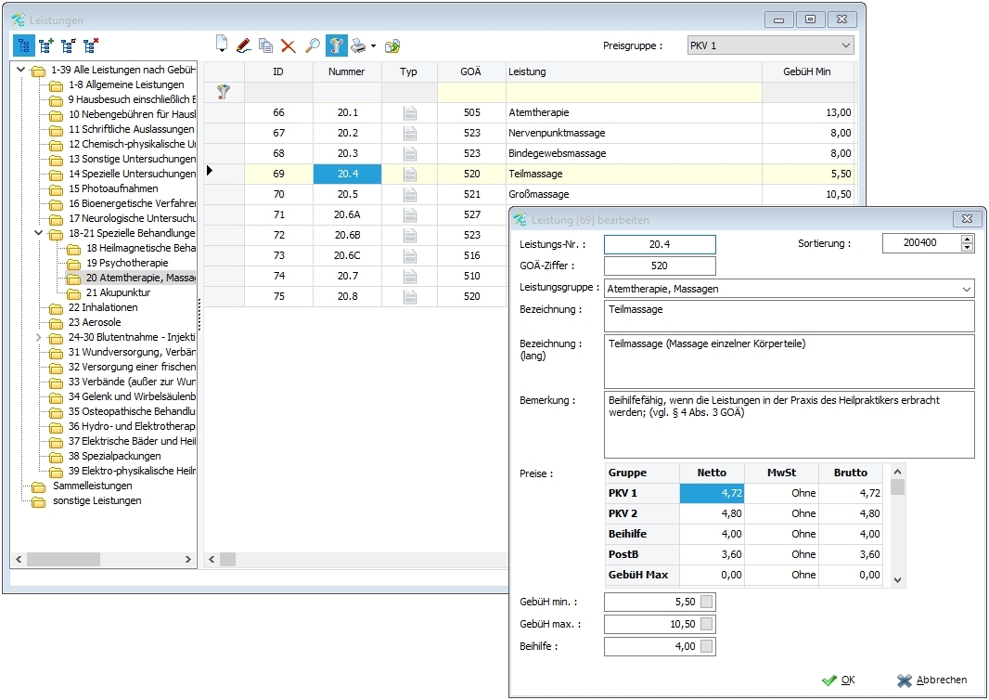The height and width of the screenshot is (700, 989).
Task: Click the copy entry icon
Action: pyautogui.click(x=266, y=45)
